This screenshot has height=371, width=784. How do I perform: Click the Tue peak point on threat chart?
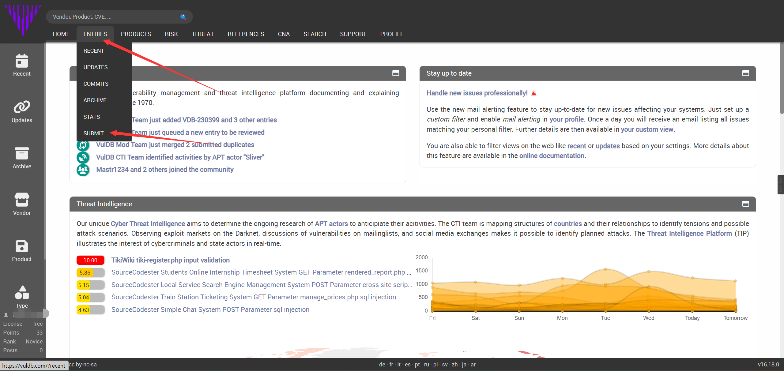(x=605, y=269)
